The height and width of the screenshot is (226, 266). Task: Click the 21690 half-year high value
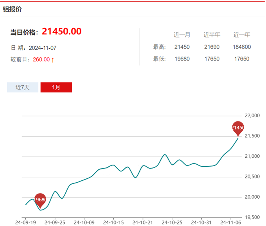tap(212, 47)
